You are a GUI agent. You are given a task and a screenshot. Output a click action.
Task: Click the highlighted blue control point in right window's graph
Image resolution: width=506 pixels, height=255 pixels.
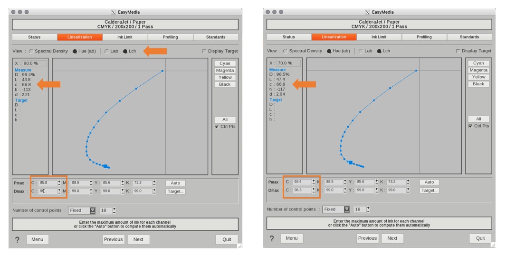pyautogui.click(x=350, y=163)
